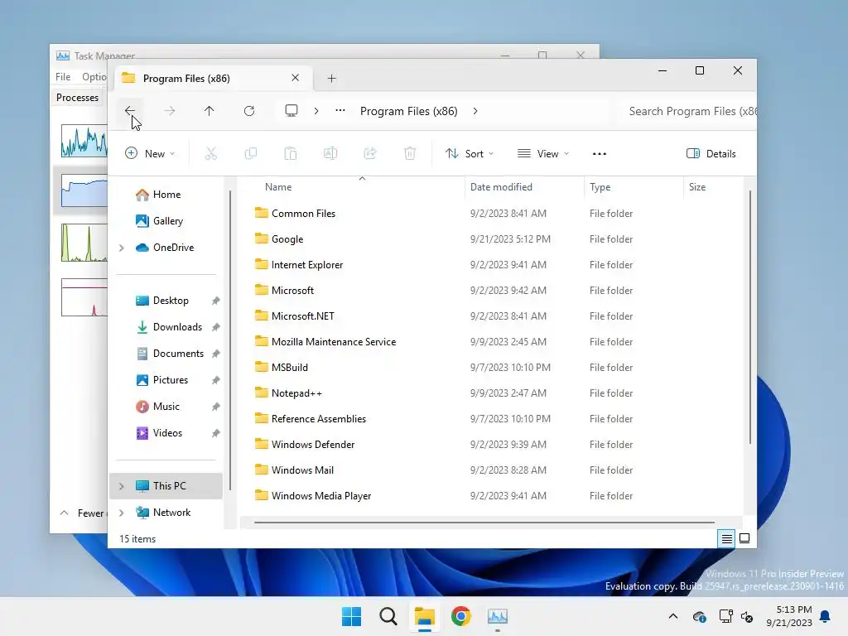Open the New dropdown menu

150,153
